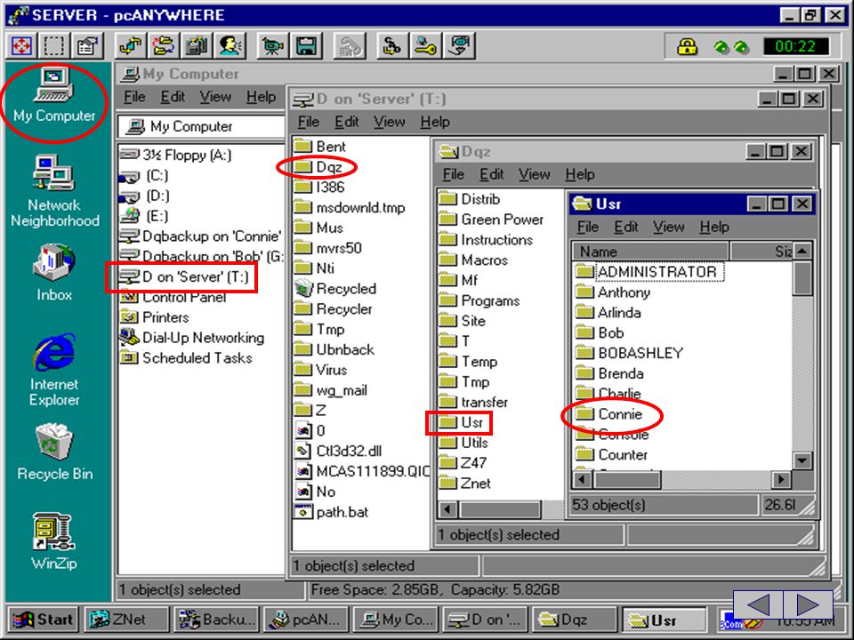Select the Connie folder in Usr window
Viewport: 854px width, 640px height.
coord(608,414)
